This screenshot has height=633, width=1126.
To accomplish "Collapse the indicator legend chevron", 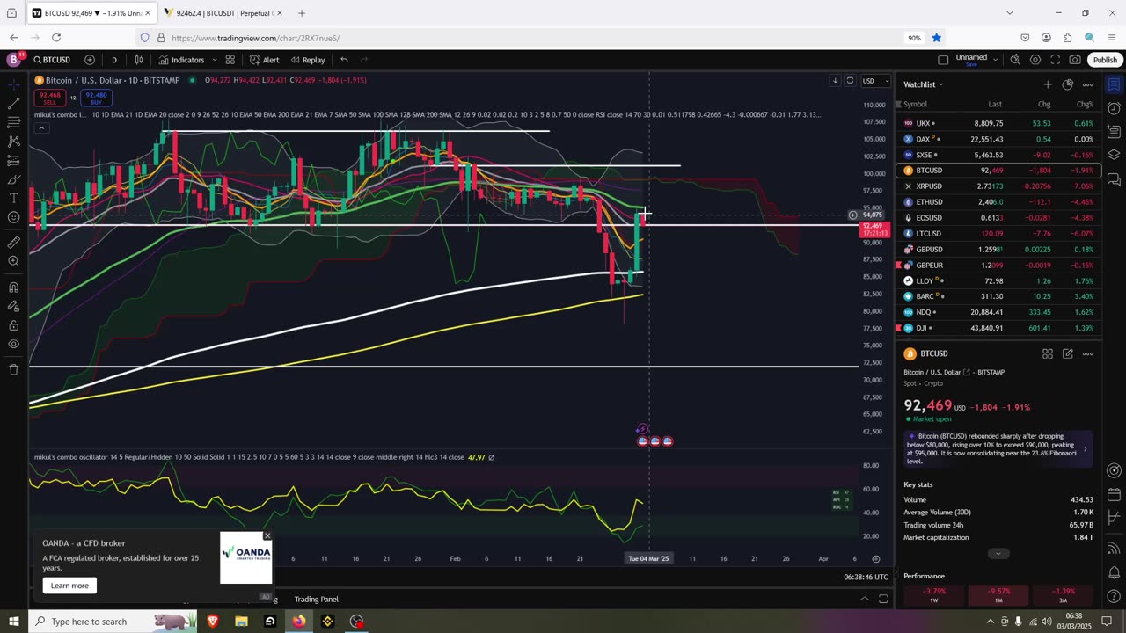I will click(x=40, y=128).
